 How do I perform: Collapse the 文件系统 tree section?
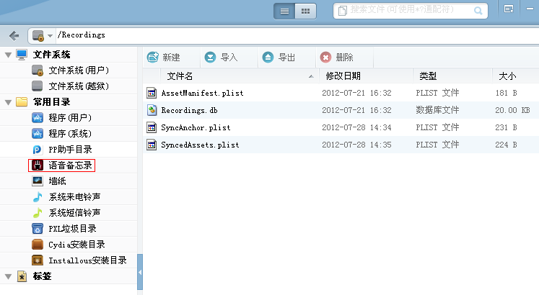pos(8,55)
